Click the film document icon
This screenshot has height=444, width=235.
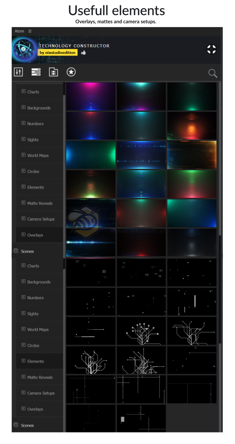click(x=53, y=72)
